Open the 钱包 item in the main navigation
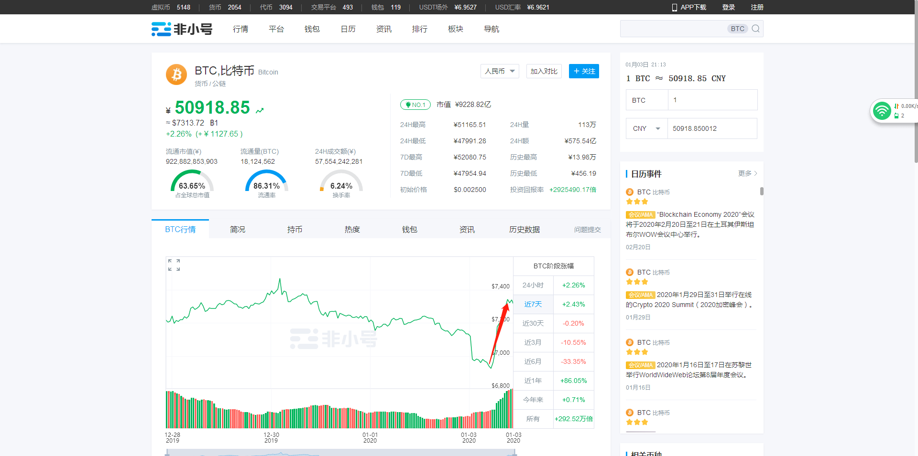The image size is (918, 456). (x=312, y=29)
